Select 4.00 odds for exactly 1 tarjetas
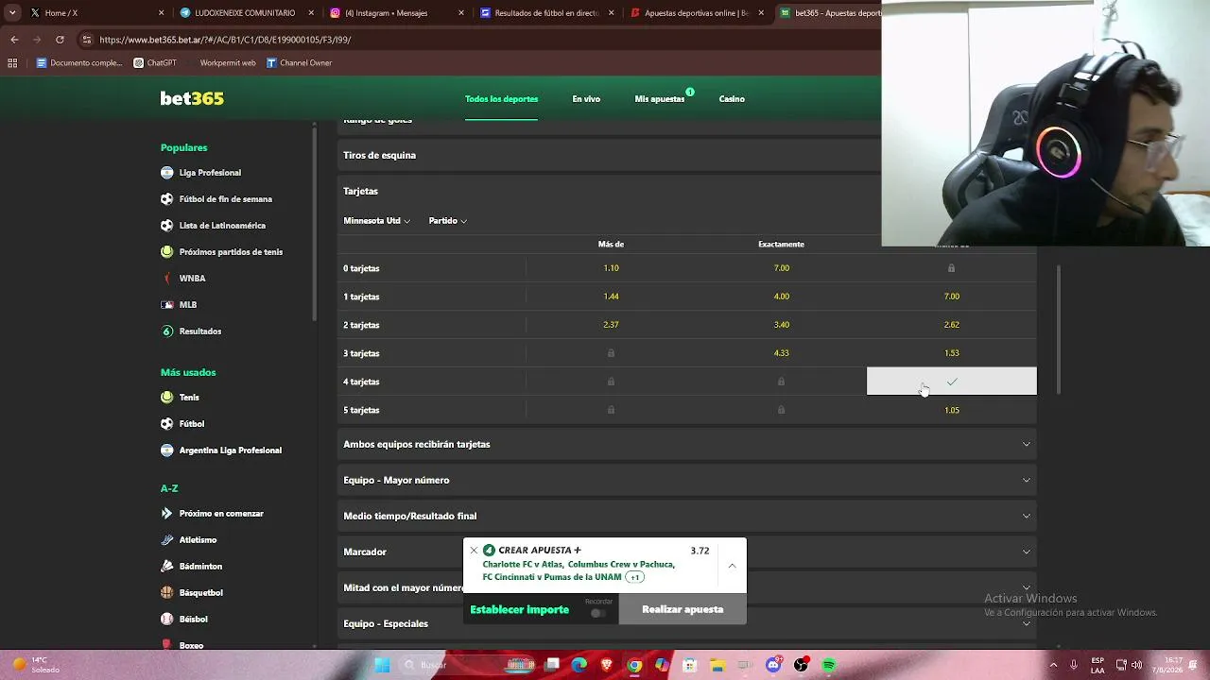 point(781,297)
